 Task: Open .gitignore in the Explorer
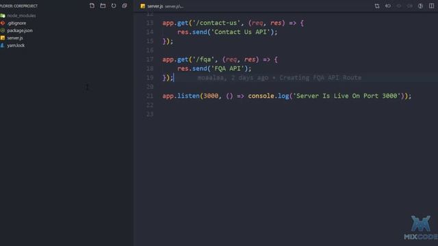(16, 23)
